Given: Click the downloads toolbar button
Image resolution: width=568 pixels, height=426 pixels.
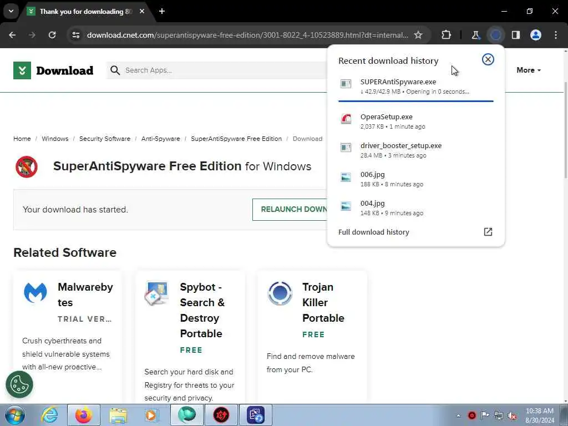Looking at the screenshot, I should pyautogui.click(x=496, y=35).
